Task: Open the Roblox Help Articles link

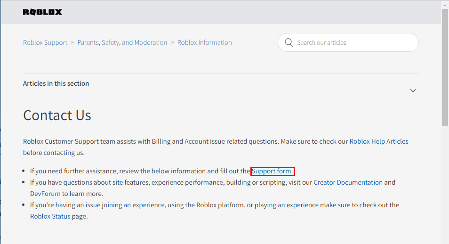Action: coord(379,141)
